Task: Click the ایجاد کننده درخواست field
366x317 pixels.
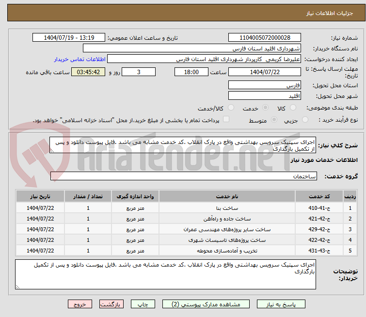Action: point(204,59)
